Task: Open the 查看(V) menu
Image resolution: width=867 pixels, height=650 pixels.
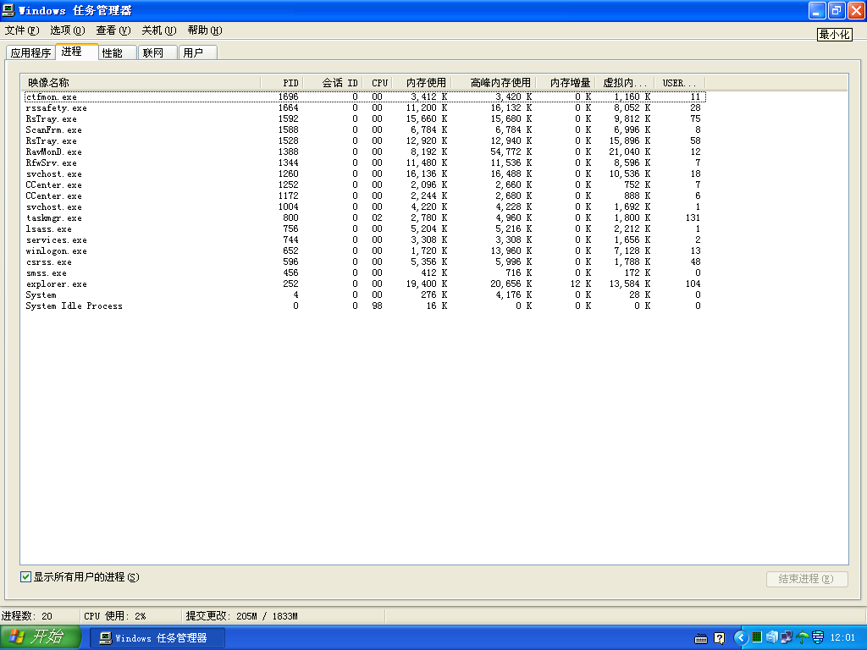Action: pyautogui.click(x=113, y=30)
